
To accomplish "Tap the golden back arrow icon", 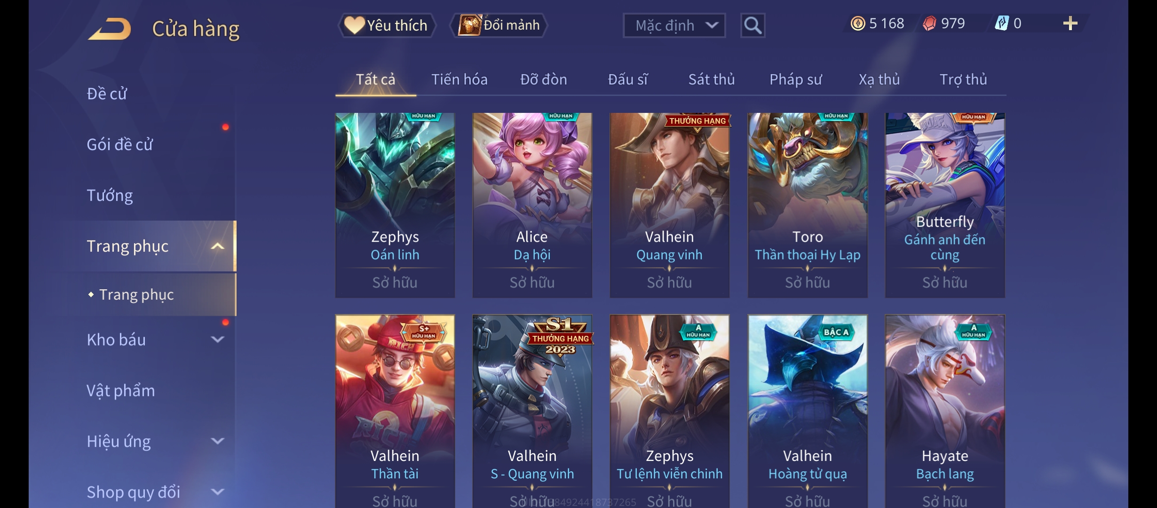I will click(110, 28).
